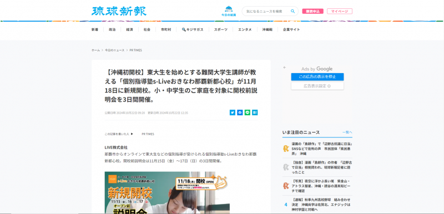Click the Hatena bookmark share icon
Viewport: 444px width, 214px height.
[255, 113]
